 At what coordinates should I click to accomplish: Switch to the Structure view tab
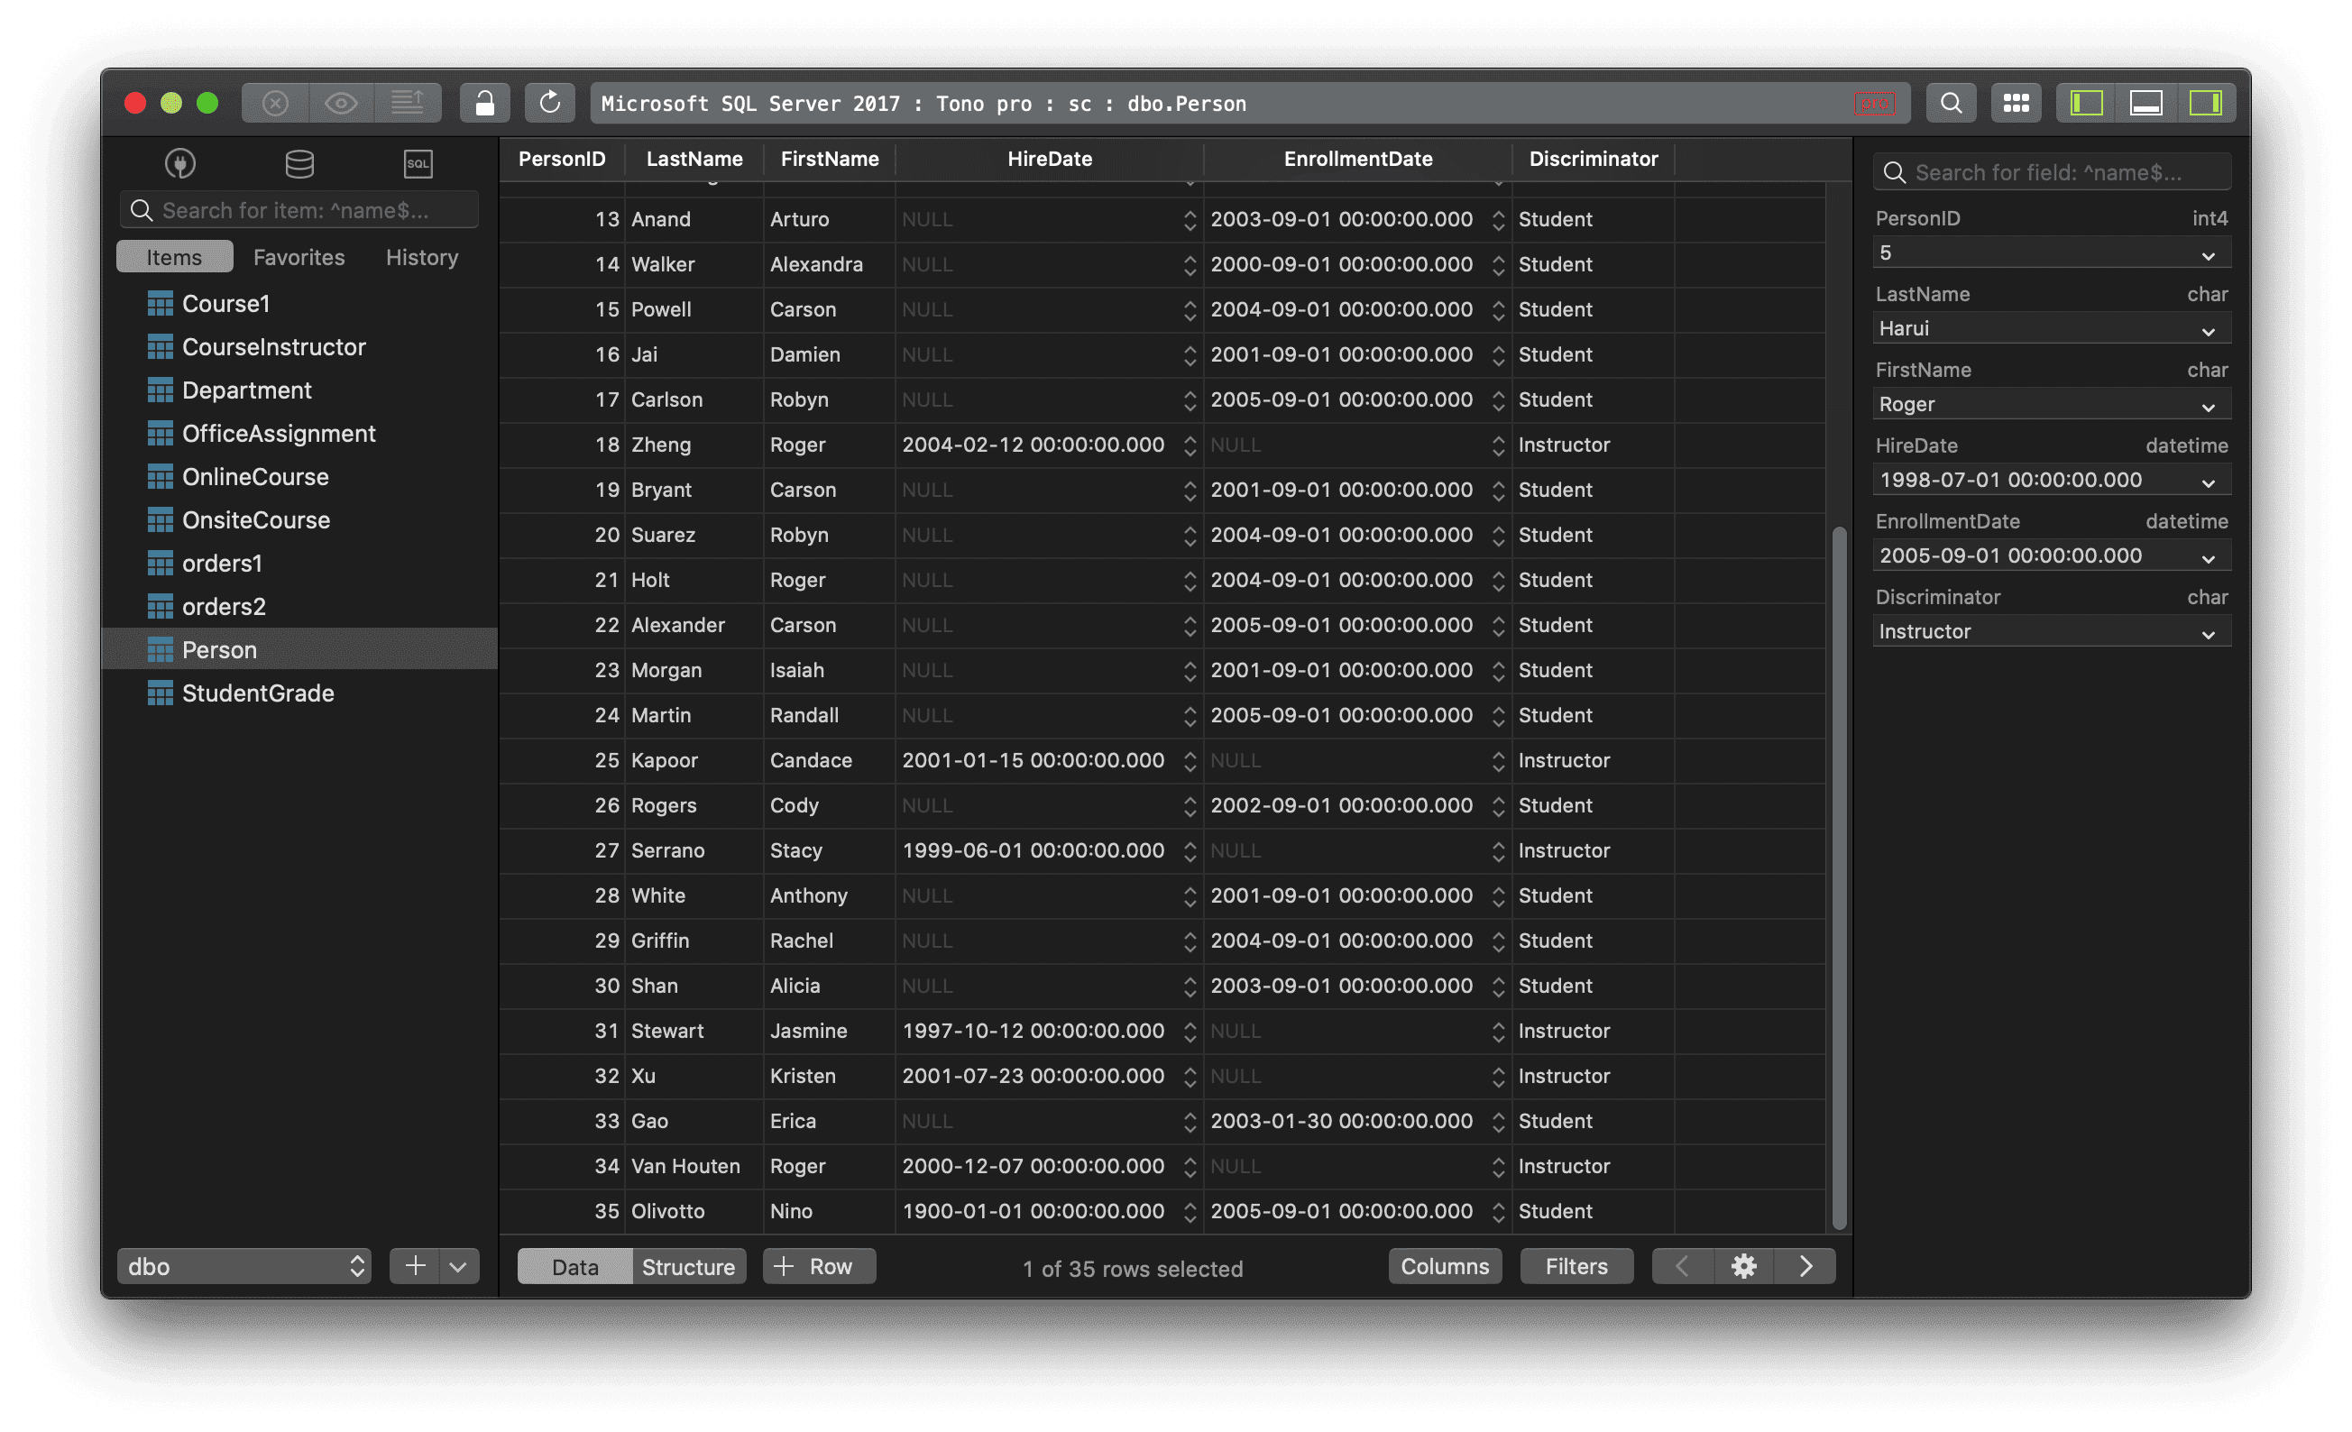click(x=688, y=1267)
